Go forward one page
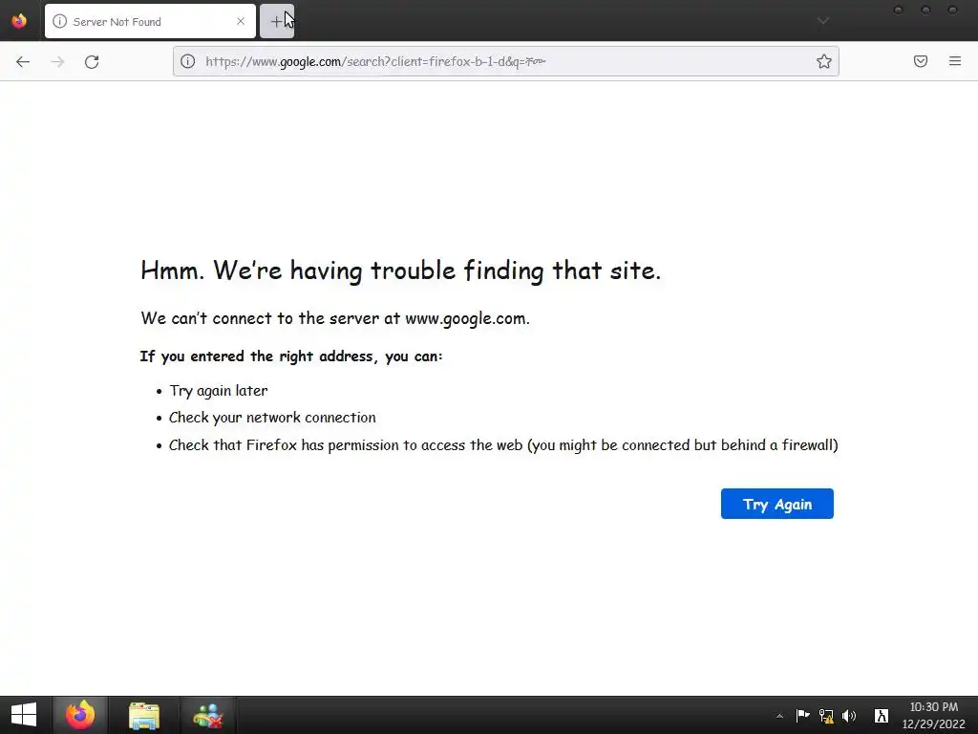The width and height of the screenshot is (978, 734). (x=57, y=61)
